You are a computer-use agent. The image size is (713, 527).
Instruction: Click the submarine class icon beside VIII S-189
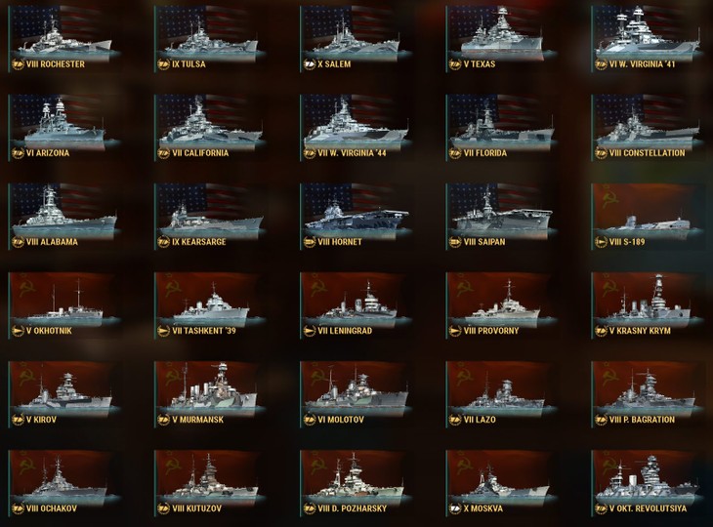(601, 242)
